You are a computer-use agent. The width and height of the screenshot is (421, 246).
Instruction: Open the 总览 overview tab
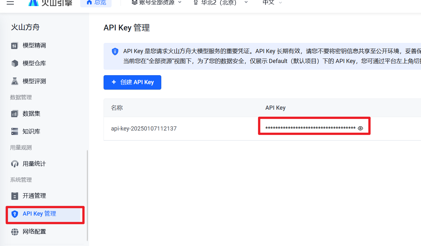(96, 3)
